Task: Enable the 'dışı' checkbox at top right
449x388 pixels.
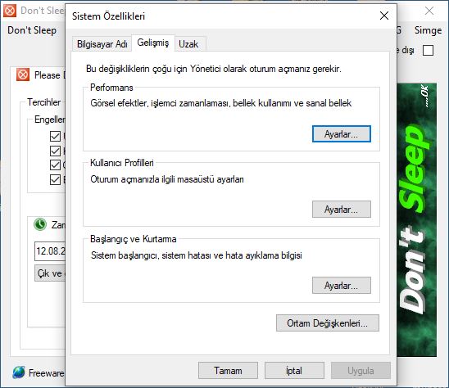Action: [x=428, y=51]
